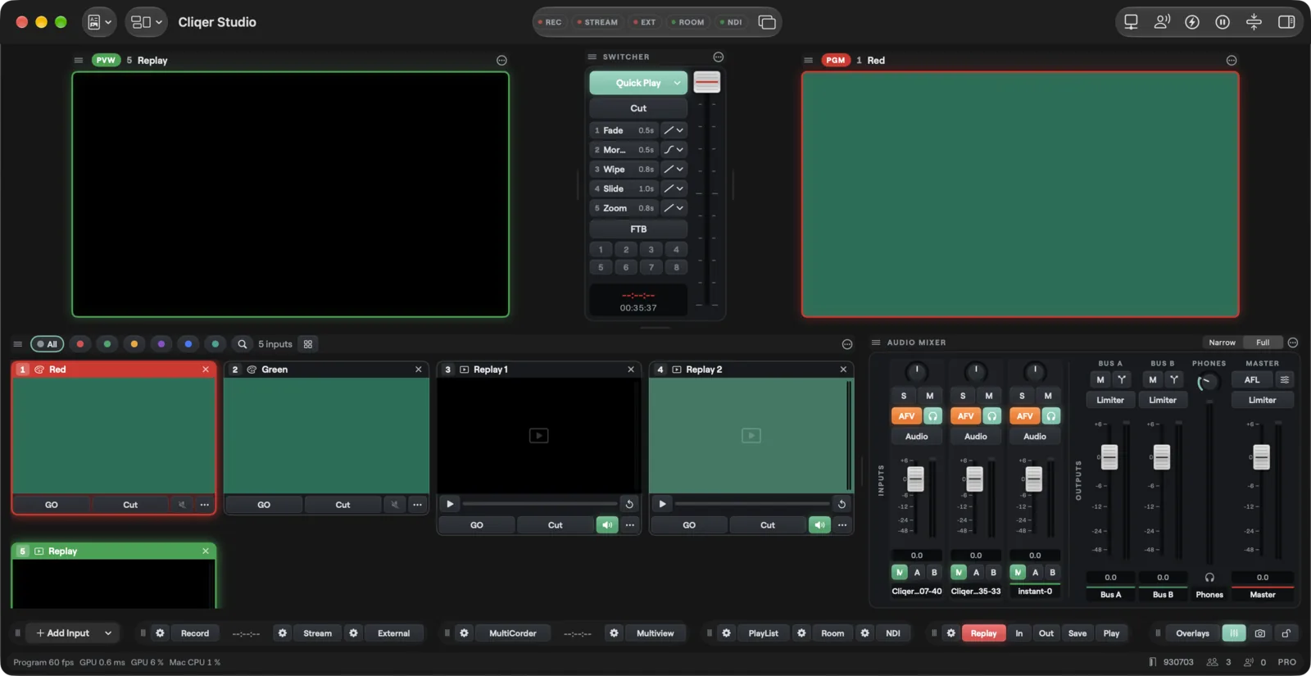Screen dimensions: 1311x676
Task: Toggle the right sidebar panel icon
Action: coord(1286,22)
